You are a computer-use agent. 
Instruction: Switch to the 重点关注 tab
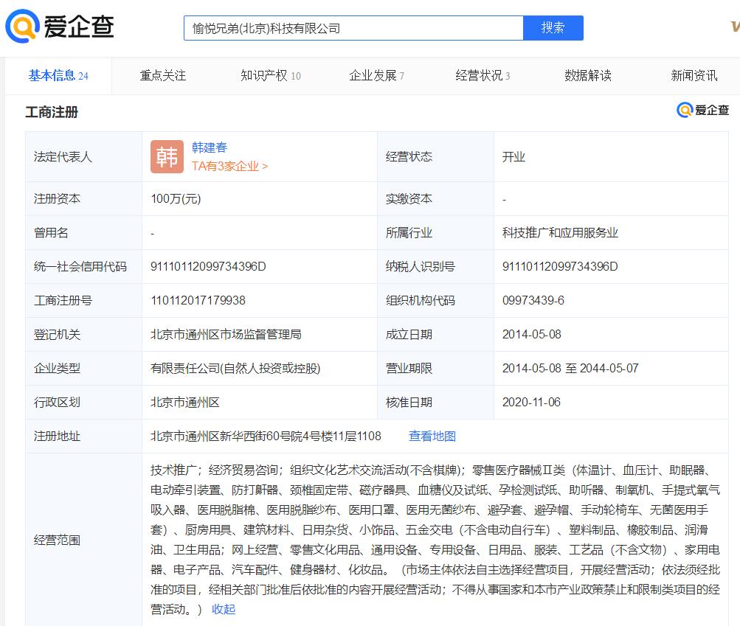[x=163, y=76]
